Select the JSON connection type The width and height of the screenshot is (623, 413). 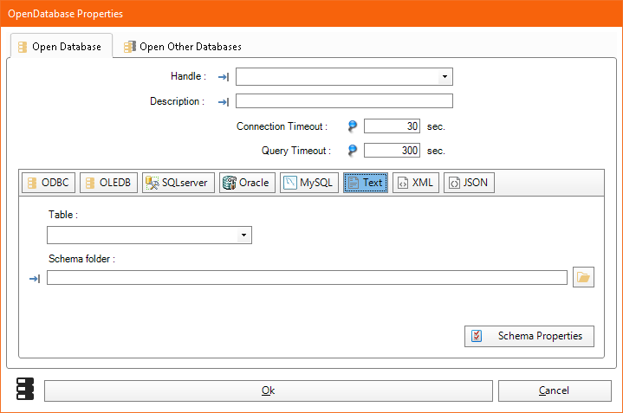[x=469, y=183]
